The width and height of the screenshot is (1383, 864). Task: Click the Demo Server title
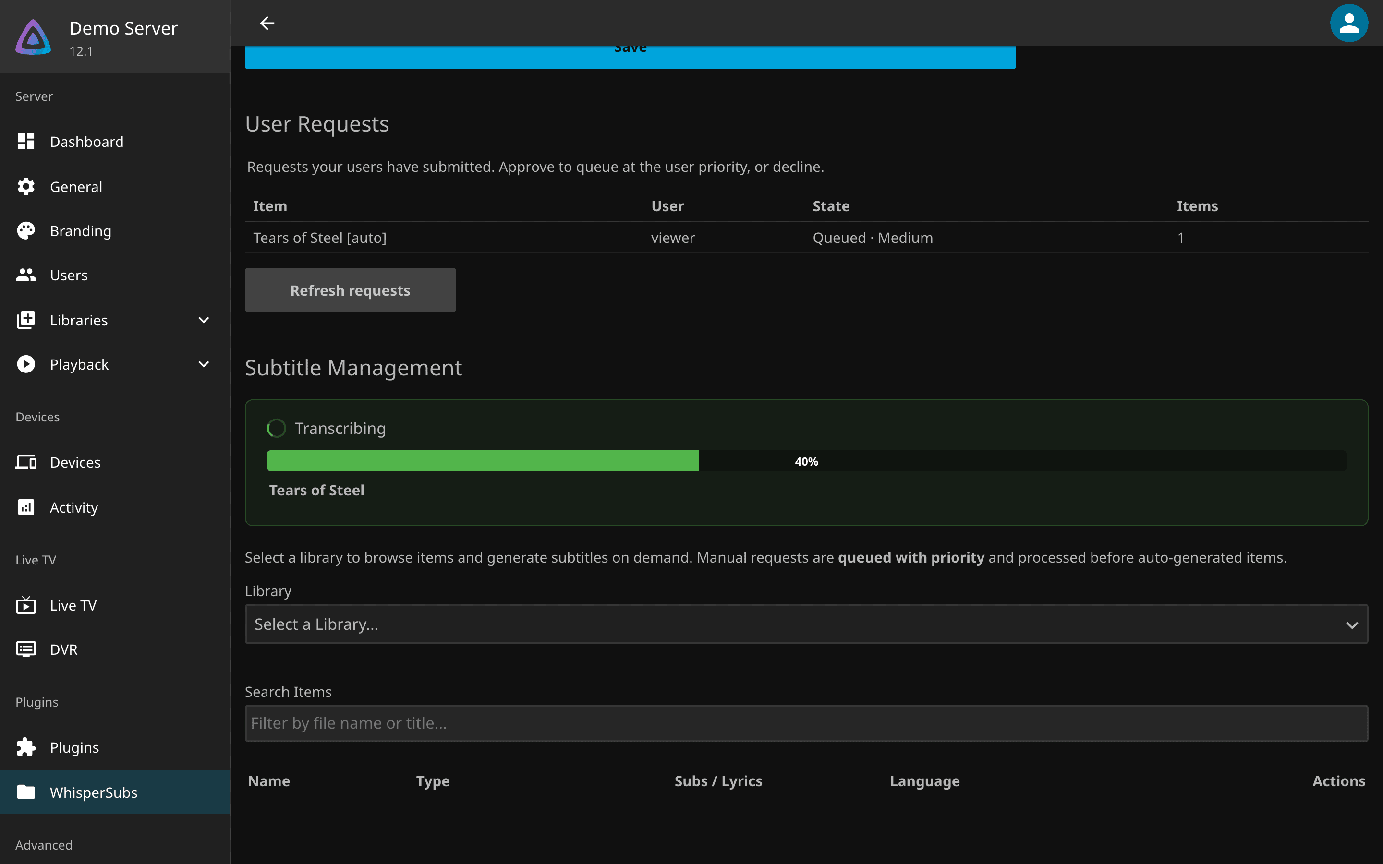[123, 27]
